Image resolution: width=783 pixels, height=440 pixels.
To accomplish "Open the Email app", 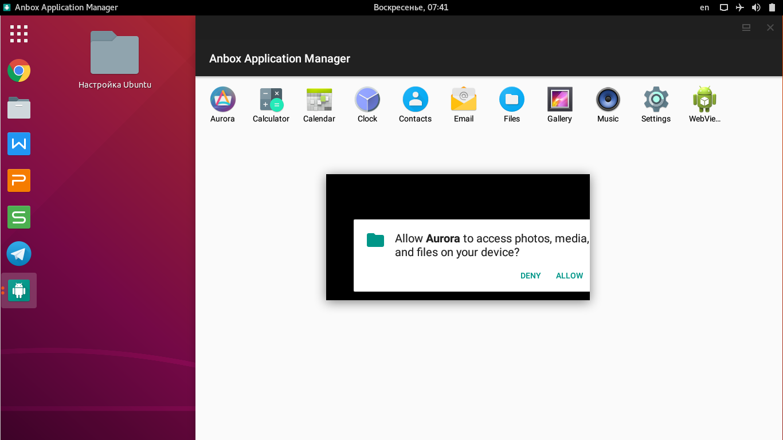I will pyautogui.click(x=464, y=100).
